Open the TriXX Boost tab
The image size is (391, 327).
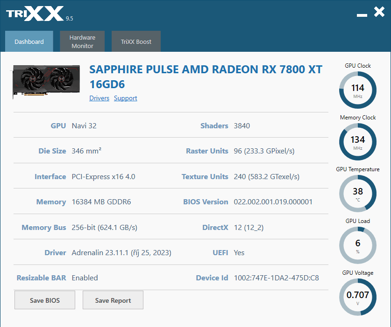(x=136, y=41)
